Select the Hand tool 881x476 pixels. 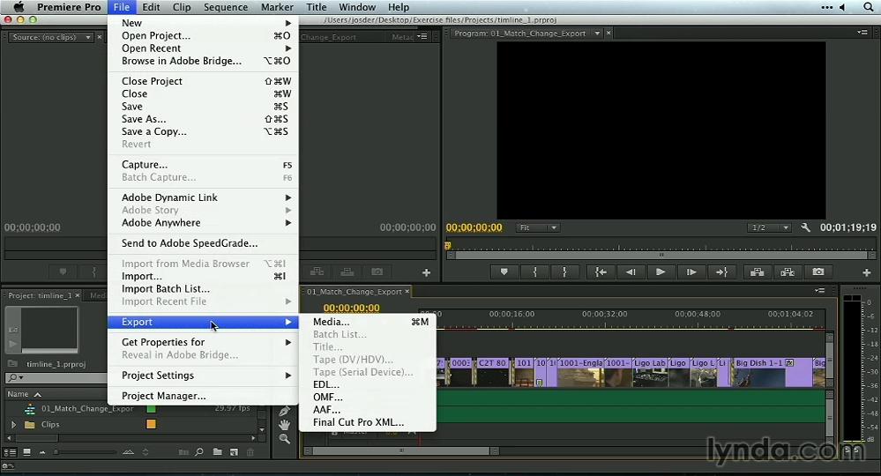click(285, 425)
